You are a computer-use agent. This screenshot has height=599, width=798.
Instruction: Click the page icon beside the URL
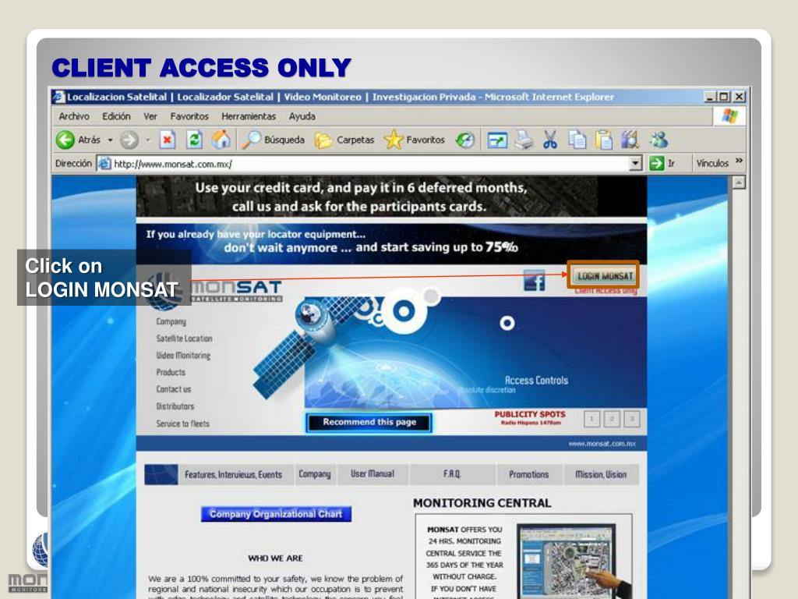coord(104,164)
